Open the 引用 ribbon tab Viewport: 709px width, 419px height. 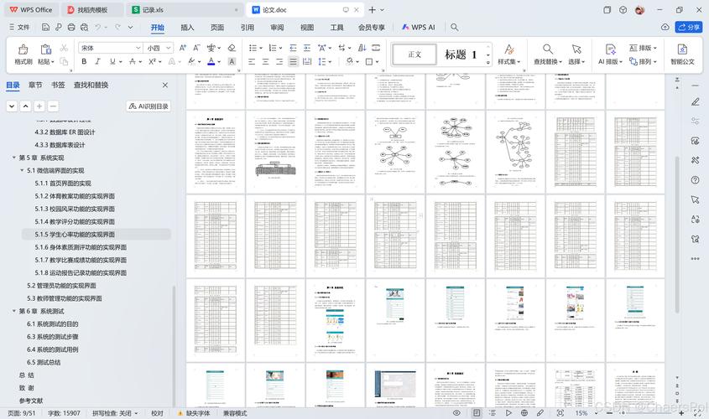coord(247,28)
